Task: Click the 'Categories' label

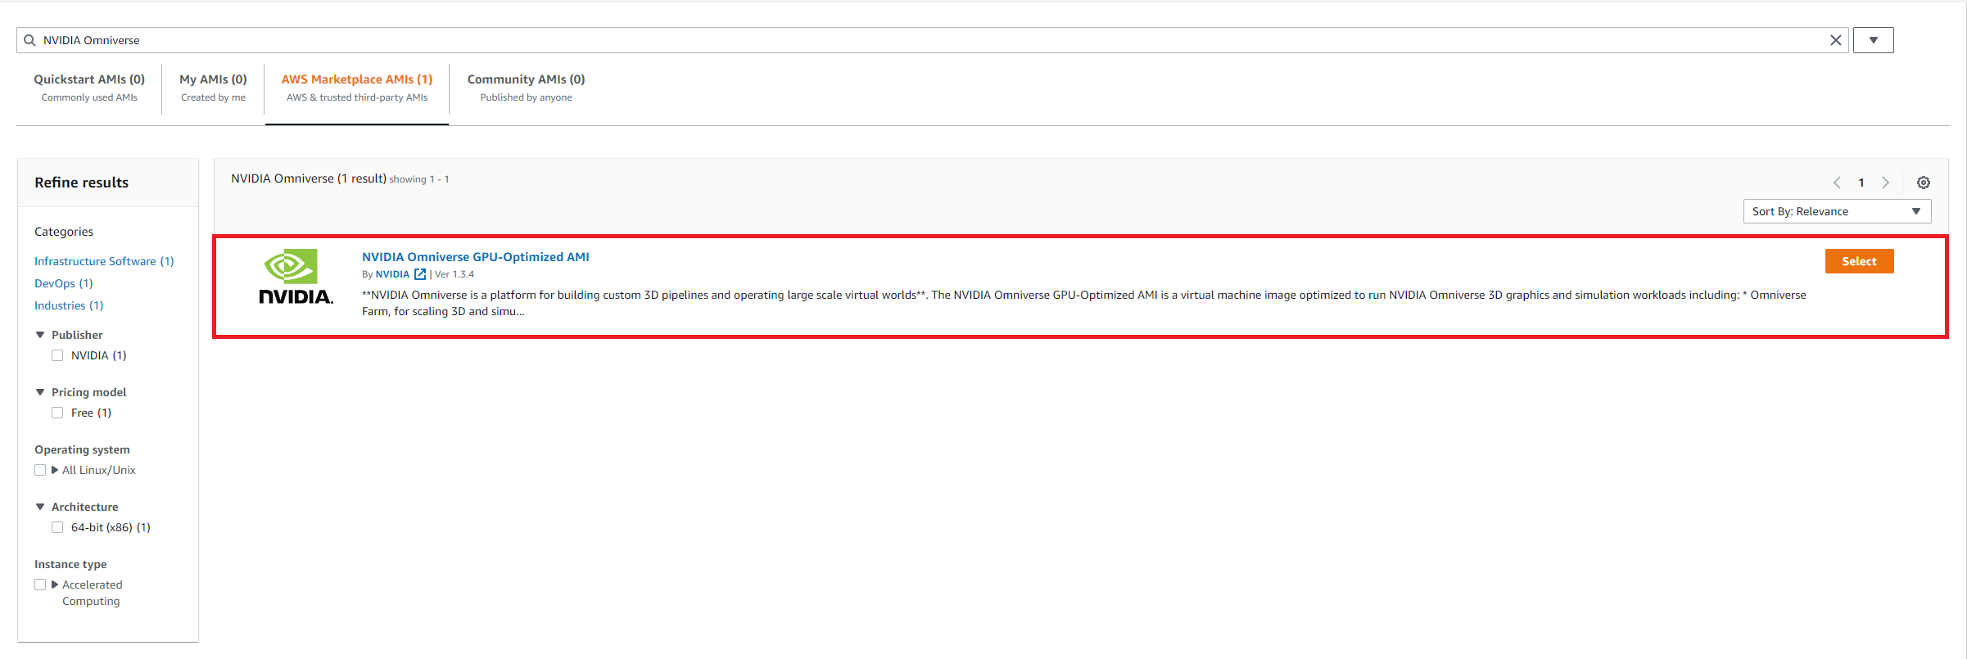Action: pyautogui.click(x=64, y=232)
